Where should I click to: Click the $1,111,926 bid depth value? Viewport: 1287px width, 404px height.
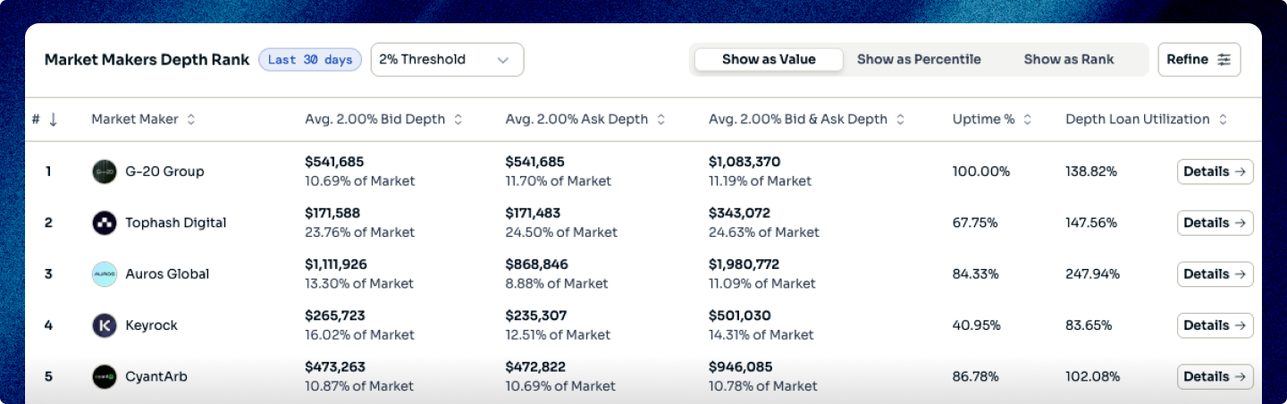pos(336,265)
